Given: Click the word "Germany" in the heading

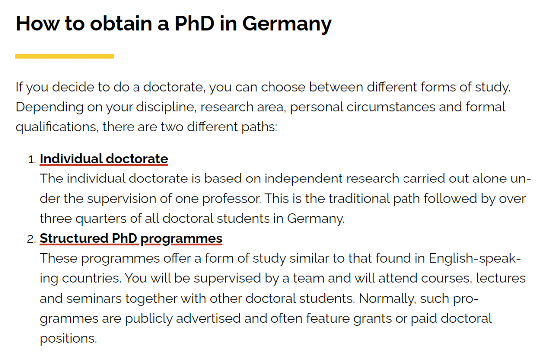Looking at the screenshot, I should 287,24.
